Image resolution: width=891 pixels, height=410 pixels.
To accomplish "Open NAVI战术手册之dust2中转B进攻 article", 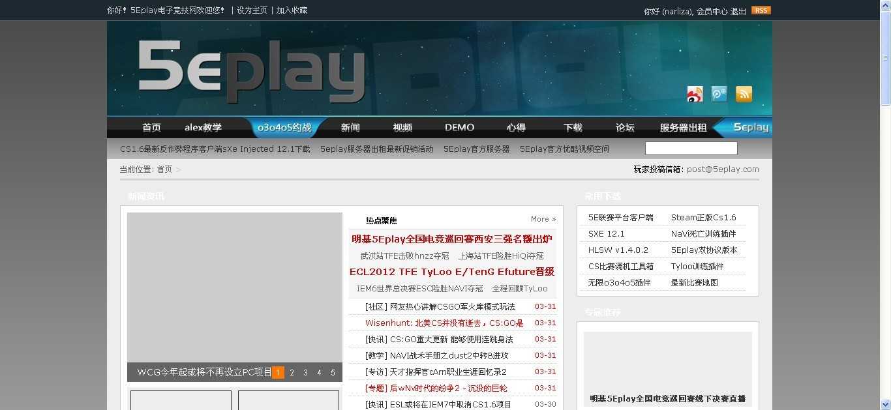I will [x=449, y=356].
